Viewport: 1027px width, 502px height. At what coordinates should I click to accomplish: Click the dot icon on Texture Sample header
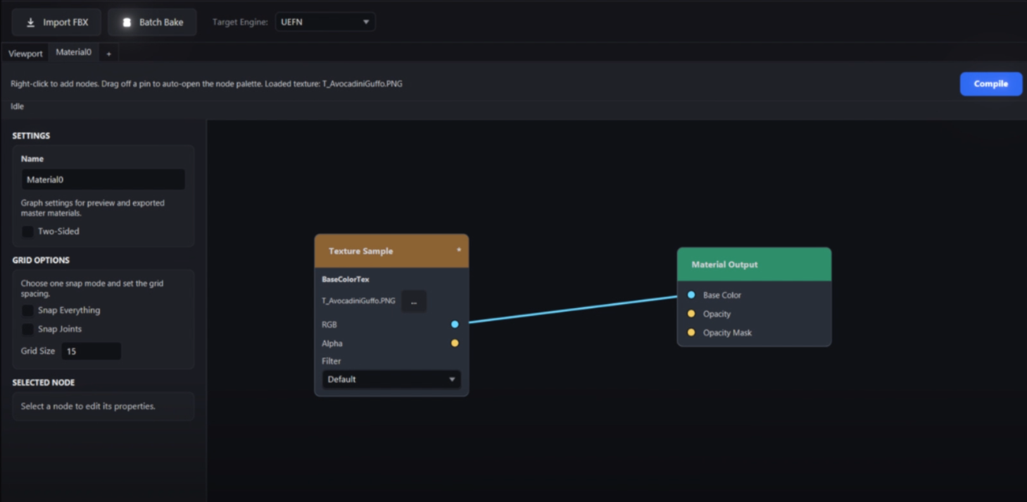coord(458,250)
